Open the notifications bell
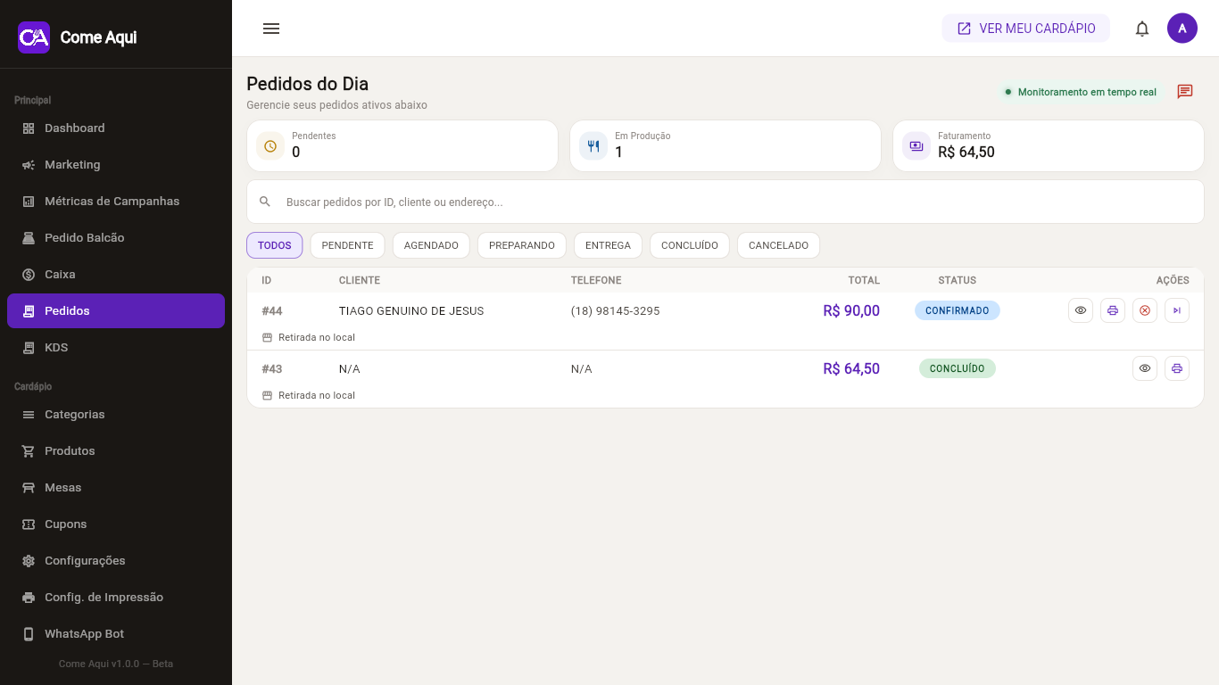The width and height of the screenshot is (1219, 685). 1142,29
